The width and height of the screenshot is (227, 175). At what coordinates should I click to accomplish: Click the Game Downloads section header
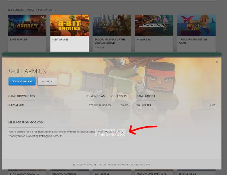[21, 96]
